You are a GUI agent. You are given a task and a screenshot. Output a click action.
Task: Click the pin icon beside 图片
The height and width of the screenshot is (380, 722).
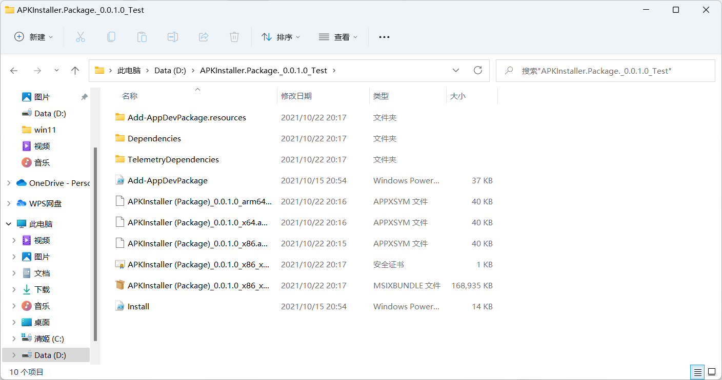(84, 97)
